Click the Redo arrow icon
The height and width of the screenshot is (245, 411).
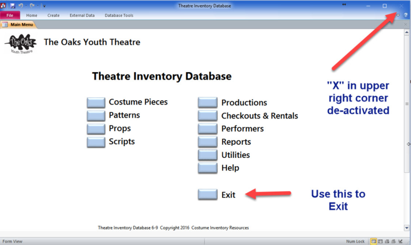32,6
